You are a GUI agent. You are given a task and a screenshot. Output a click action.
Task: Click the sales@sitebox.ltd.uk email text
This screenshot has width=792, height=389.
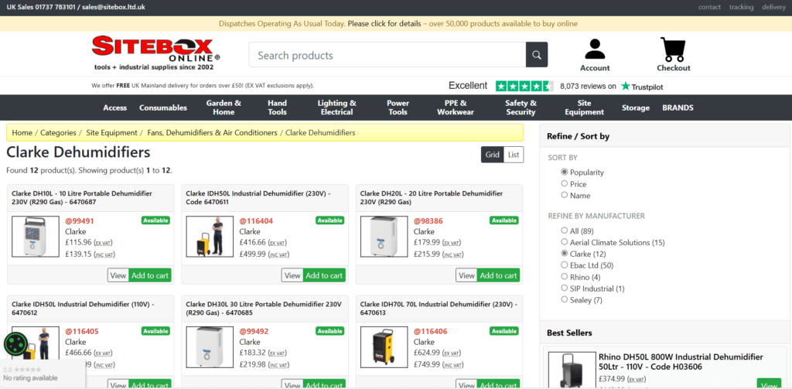(x=114, y=7)
